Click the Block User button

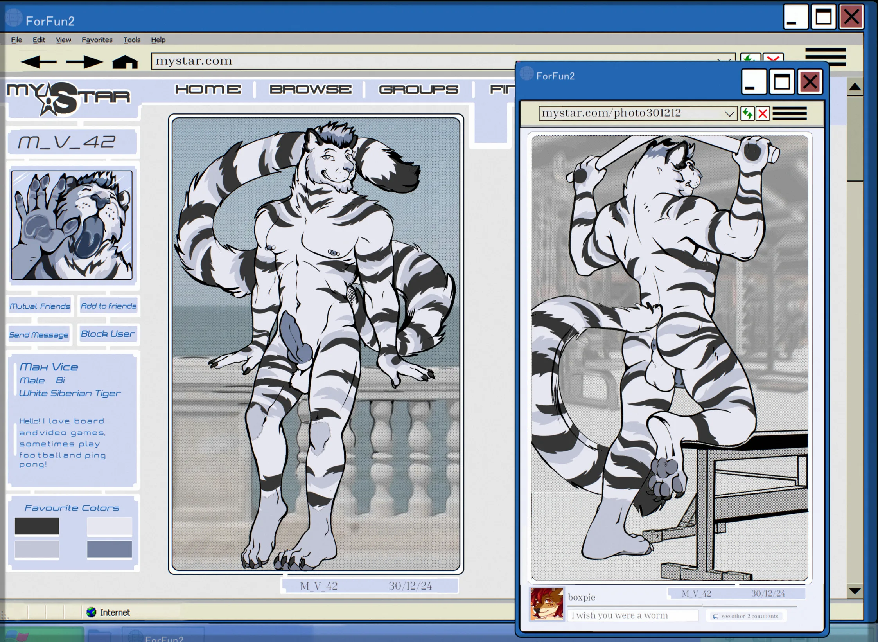point(108,334)
